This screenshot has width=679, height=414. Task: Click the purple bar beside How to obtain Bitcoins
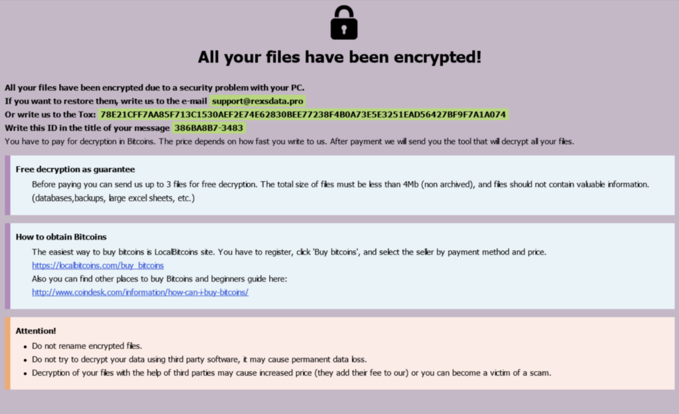tap(7, 266)
